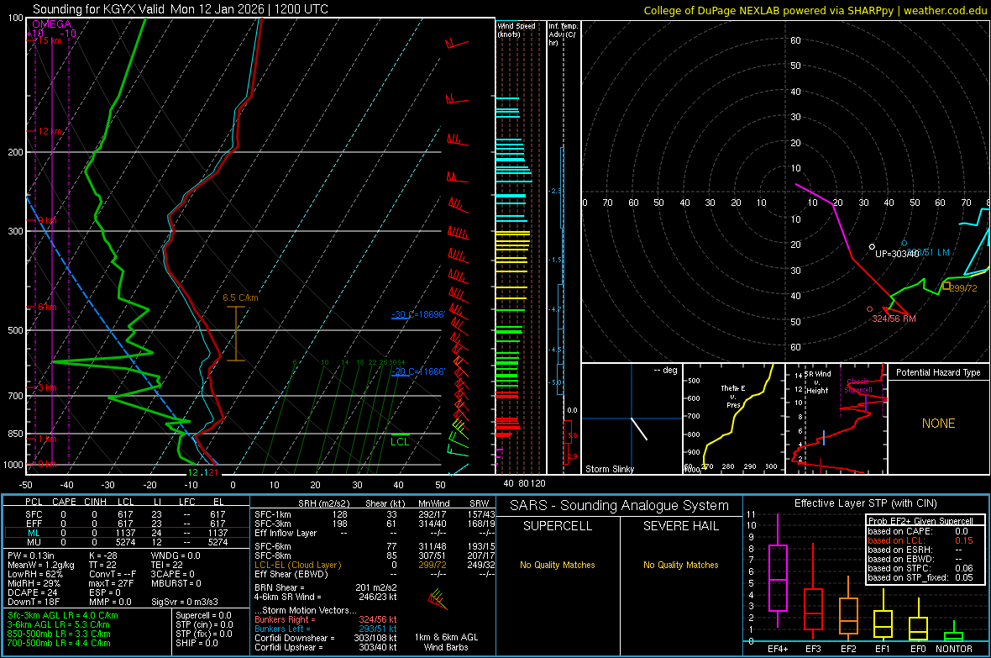The image size is (991, 658).
Task: Click the BRN Shear = 201 m2/s2 entry
Action: click(x=326, y=587)
